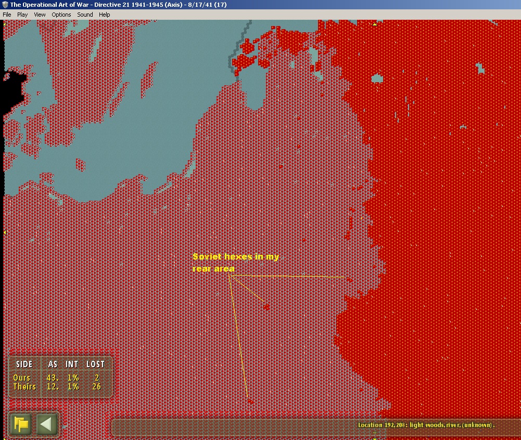Open the Sound menu
Screen dimensions: 521x440
pyautogui.click(x=85, y=15)
